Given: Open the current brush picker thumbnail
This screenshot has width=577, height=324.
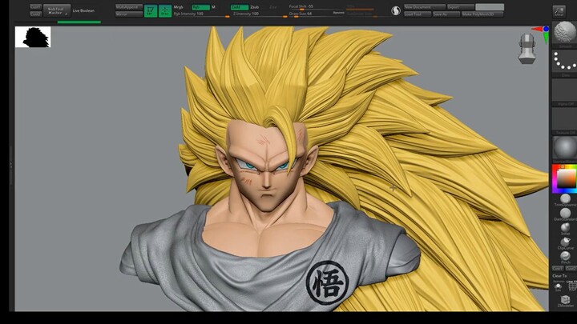Looking at the screenshot, I should [566, 34].
